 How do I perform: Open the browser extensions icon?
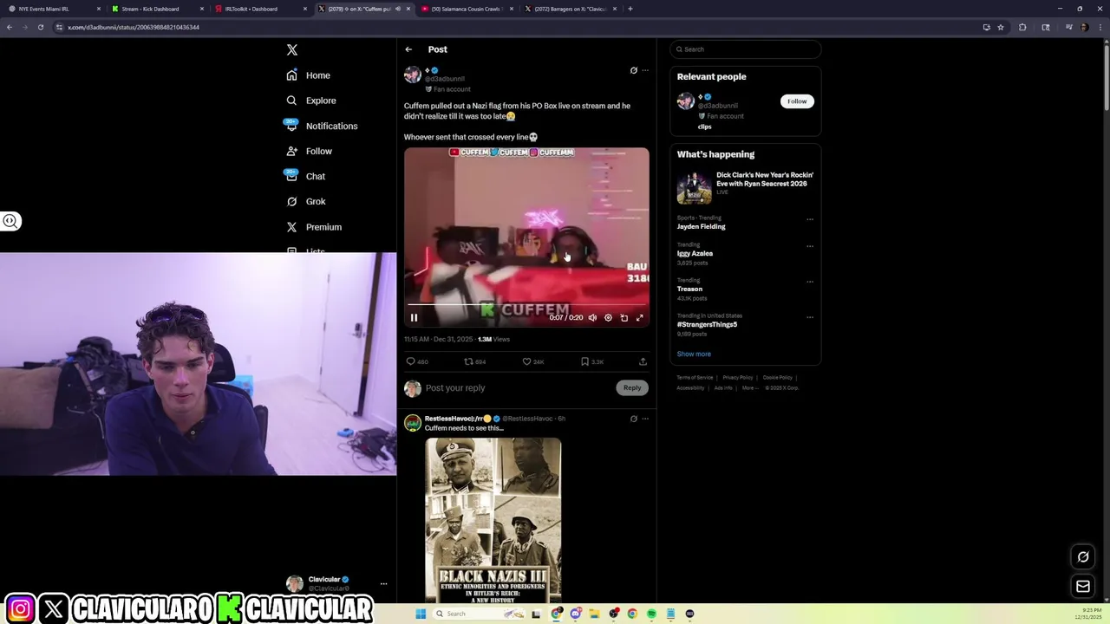(x=1022, y=27)
